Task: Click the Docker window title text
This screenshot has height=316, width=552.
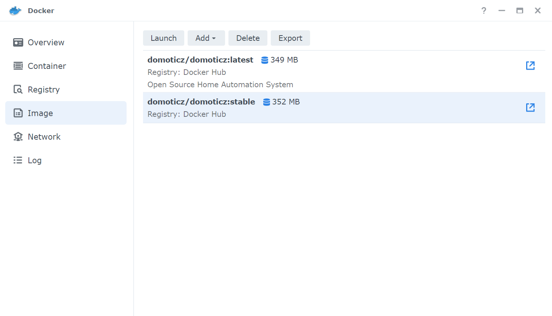Action: point(41,10)
